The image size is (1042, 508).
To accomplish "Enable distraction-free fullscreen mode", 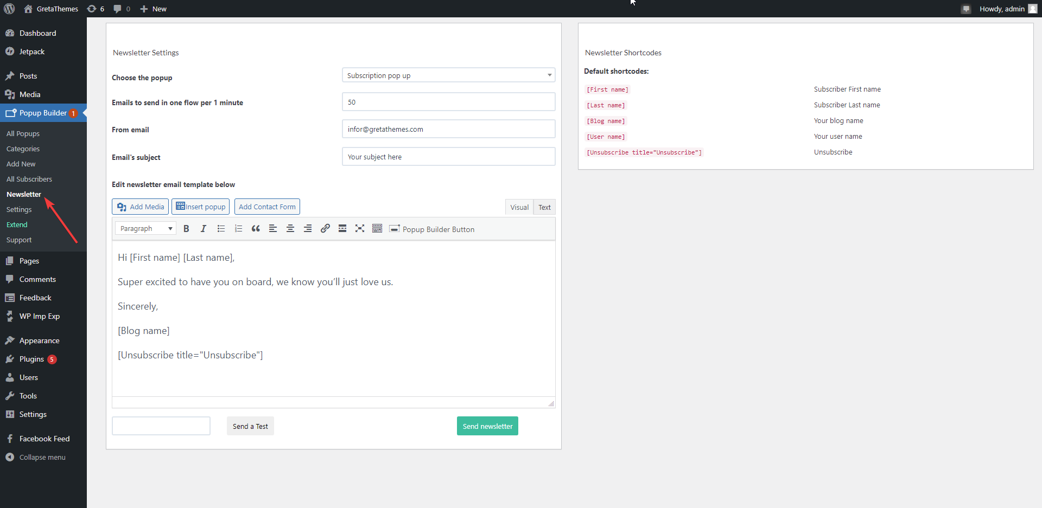I will click(360, 229).
